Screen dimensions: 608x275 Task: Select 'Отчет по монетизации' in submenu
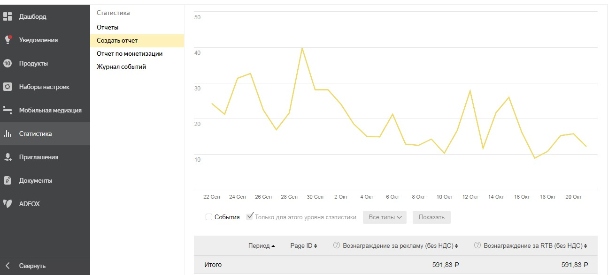pos(130,53)
